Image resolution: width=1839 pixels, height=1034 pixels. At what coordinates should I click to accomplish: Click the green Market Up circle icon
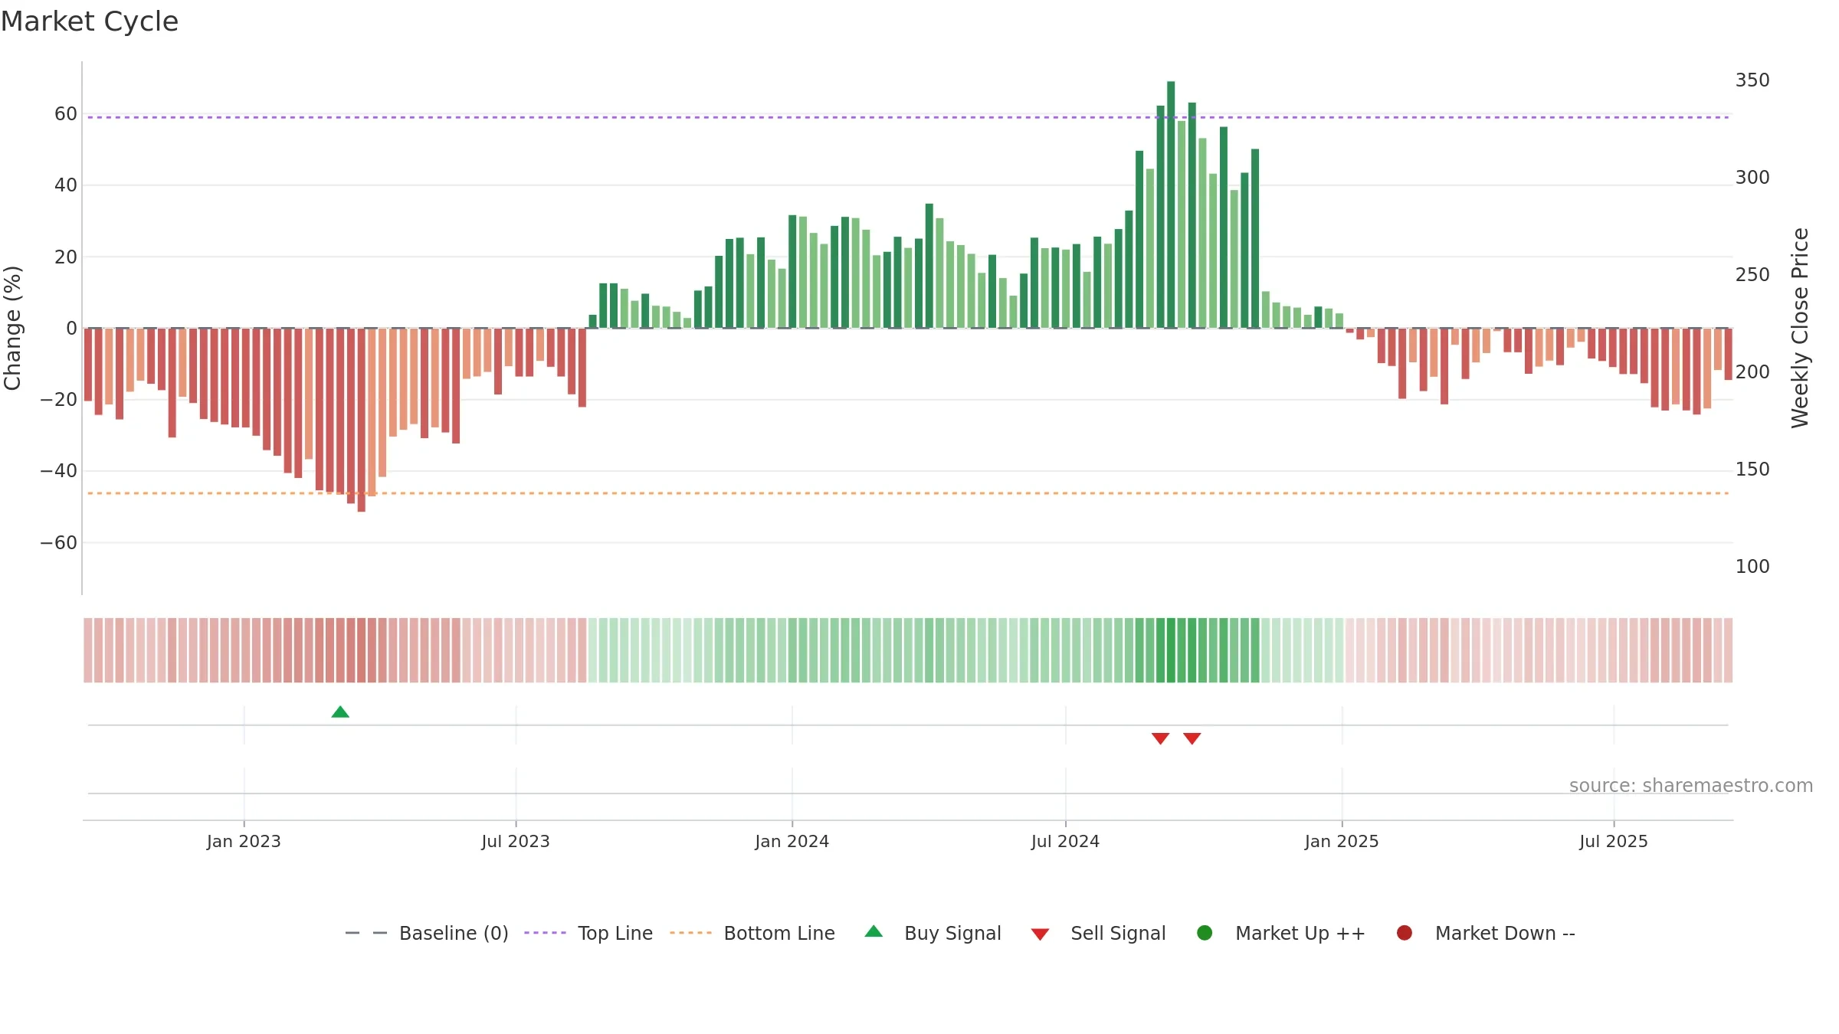1205,933
